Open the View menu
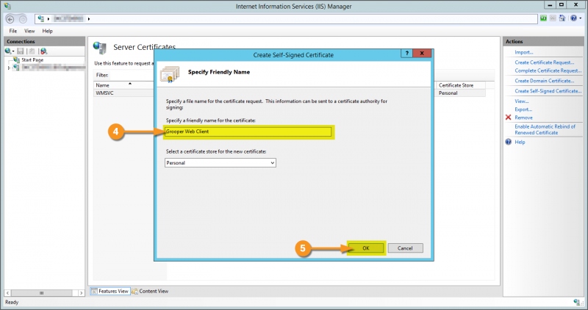Image resolution: width=588 pixels, height=310 pixels. click(x=29, y=31)
